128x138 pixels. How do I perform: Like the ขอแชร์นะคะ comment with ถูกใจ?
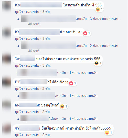coord(19,39)
